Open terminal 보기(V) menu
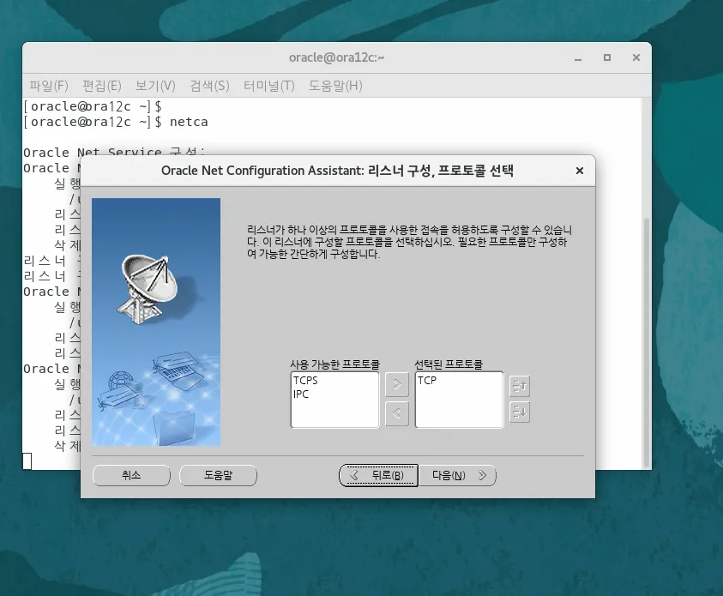 click(155, 86)
